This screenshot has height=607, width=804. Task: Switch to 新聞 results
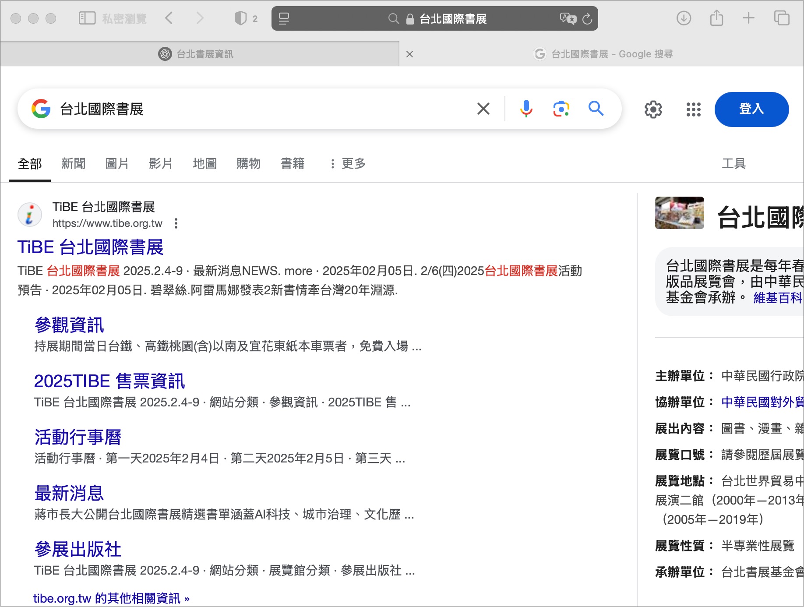coord(74,163)
